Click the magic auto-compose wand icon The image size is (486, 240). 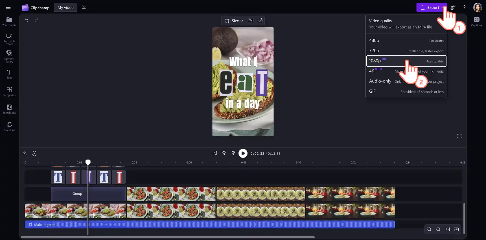(x=25, y=153)
